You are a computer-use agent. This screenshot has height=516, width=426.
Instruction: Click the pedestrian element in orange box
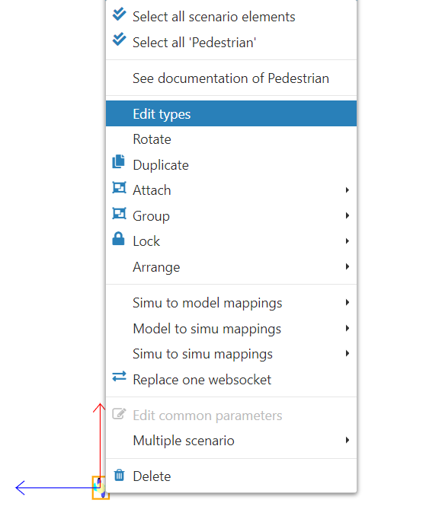pyautogui.click(x=100, y=488)
